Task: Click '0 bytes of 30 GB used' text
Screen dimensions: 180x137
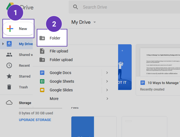Action: (36, 113)
